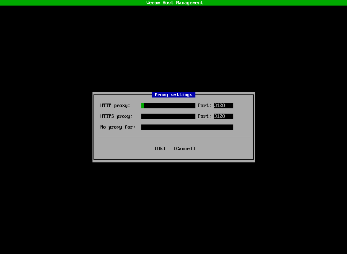Click the 'HTTPS proxy:' label

point(116,116)
